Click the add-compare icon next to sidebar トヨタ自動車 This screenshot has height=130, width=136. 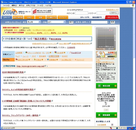(x=112, y=125)
